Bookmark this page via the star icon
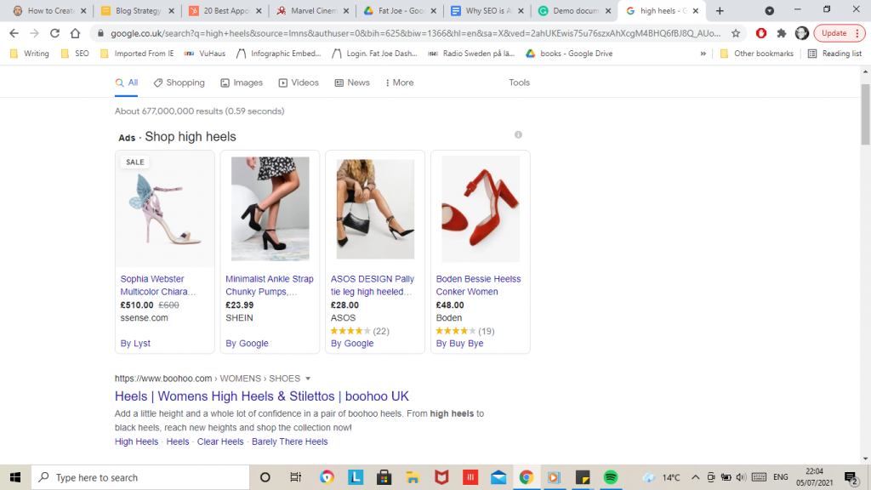 (x=735, y=32)
